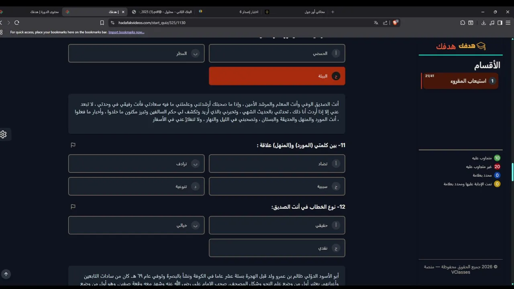
Task: Open Brave Shields lion icon
Action: (395, 23)
